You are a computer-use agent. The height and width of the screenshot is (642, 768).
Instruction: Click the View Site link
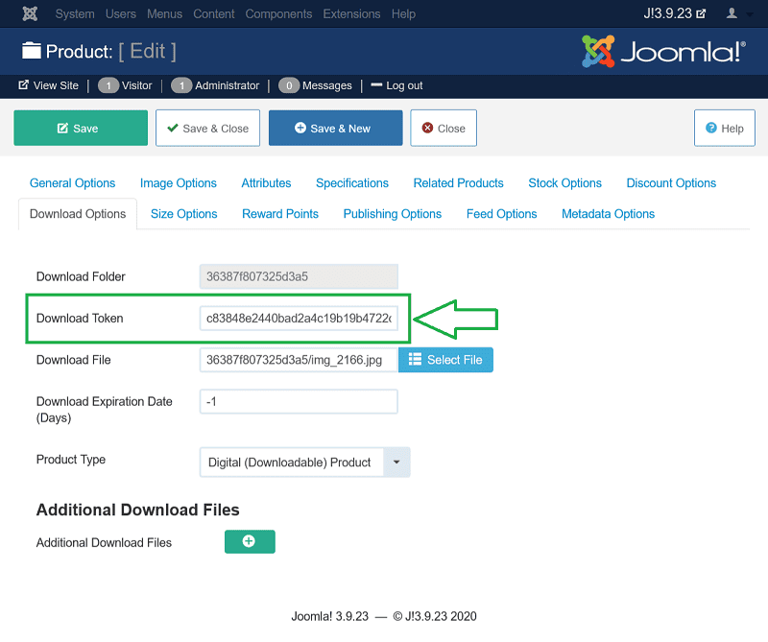click(x=48, y=85)
